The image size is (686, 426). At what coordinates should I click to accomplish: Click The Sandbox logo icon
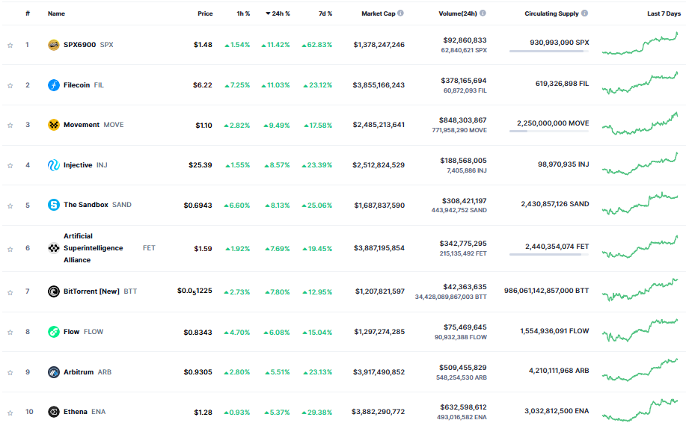[x=53, y=205]
